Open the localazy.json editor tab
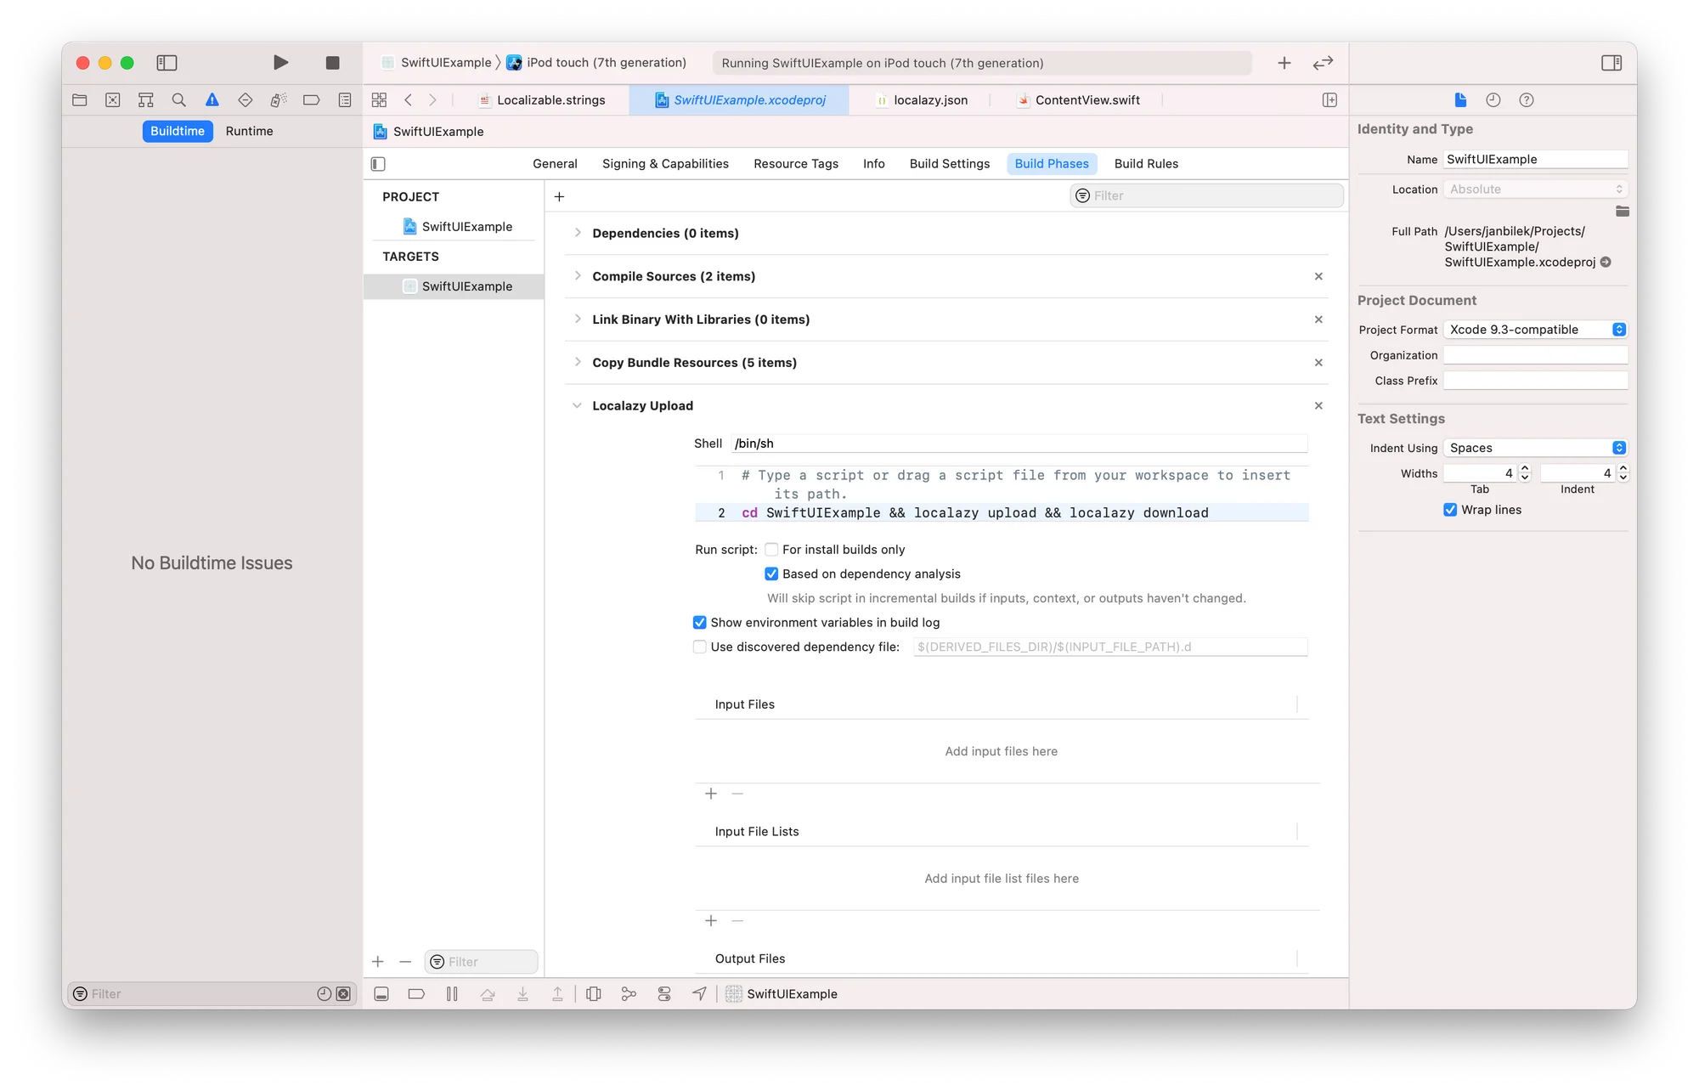 tap(930, 99)
